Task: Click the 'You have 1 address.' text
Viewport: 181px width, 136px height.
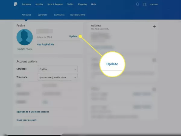Action: [100, 29]
